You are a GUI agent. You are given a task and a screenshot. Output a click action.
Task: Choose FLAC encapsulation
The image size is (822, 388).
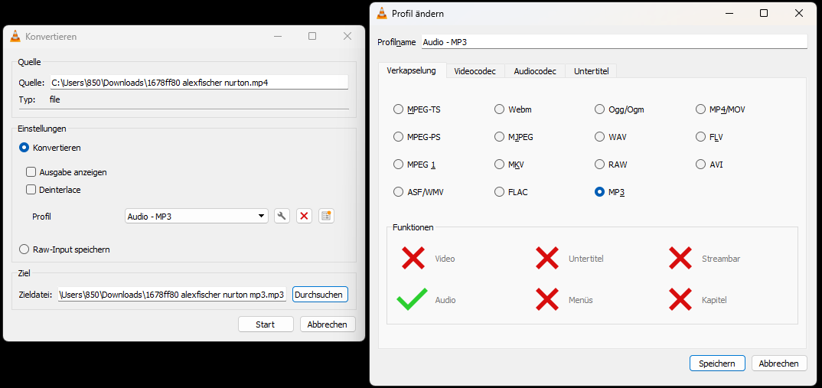[x=499, y=192]
